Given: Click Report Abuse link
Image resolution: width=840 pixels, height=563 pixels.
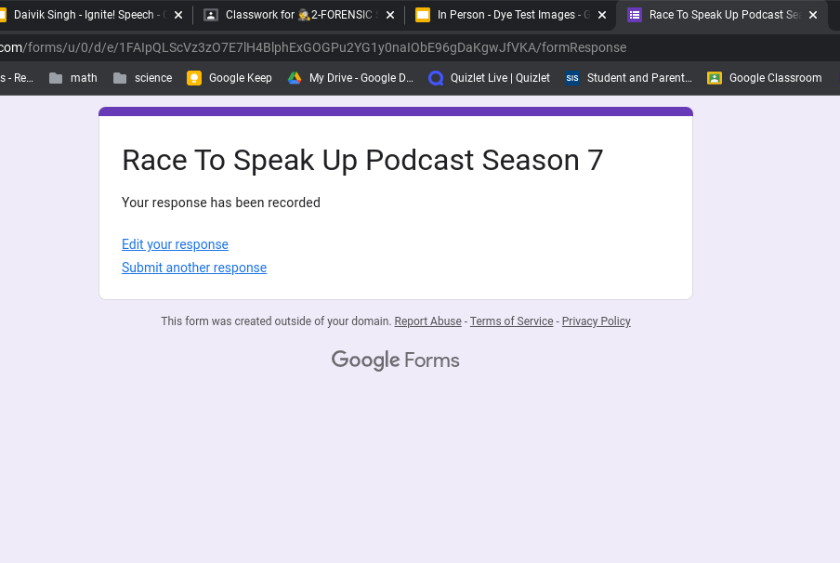Looking at the screenshot, I should coord(427,321).
